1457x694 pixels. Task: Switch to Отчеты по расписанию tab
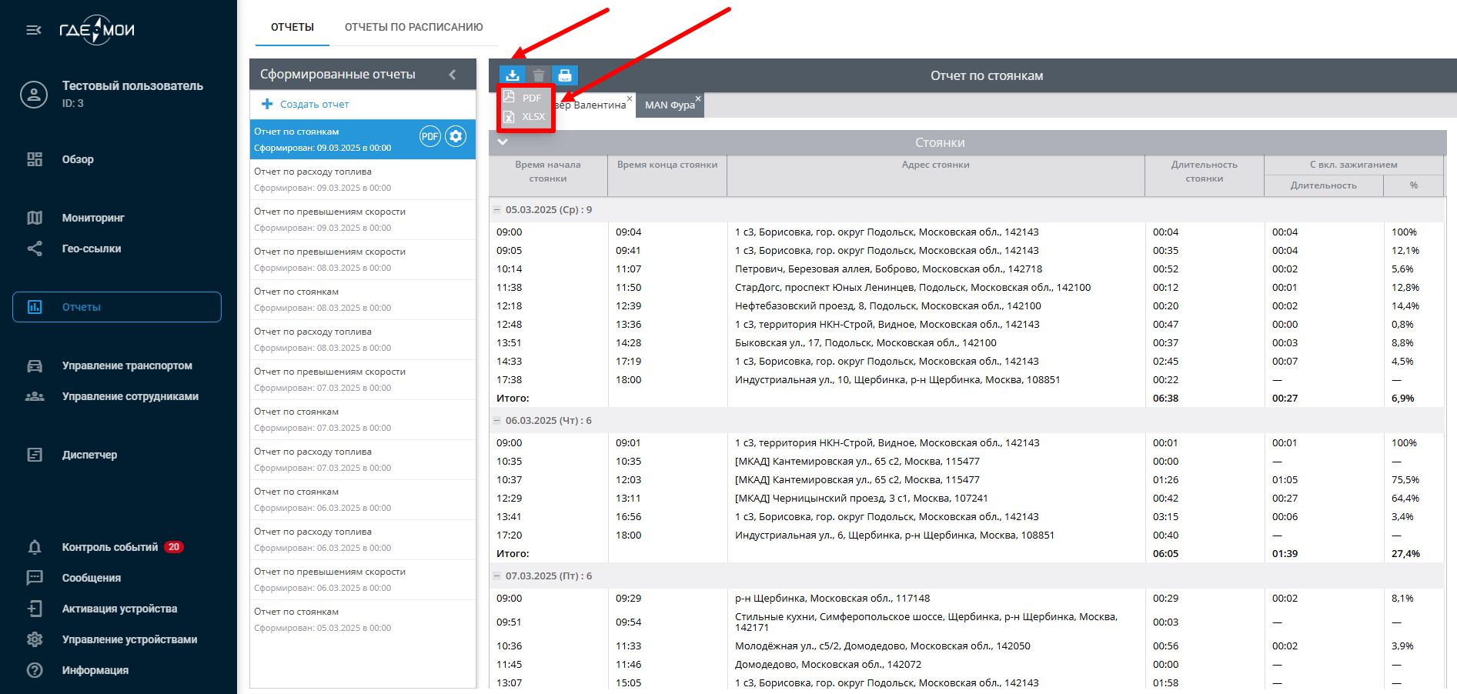click(x=413, y=27)
